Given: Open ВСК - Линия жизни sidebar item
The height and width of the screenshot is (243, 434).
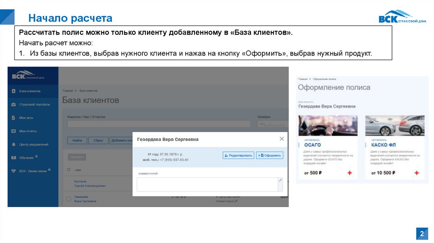Looking at the screenshot, I should tap(33, 171).
